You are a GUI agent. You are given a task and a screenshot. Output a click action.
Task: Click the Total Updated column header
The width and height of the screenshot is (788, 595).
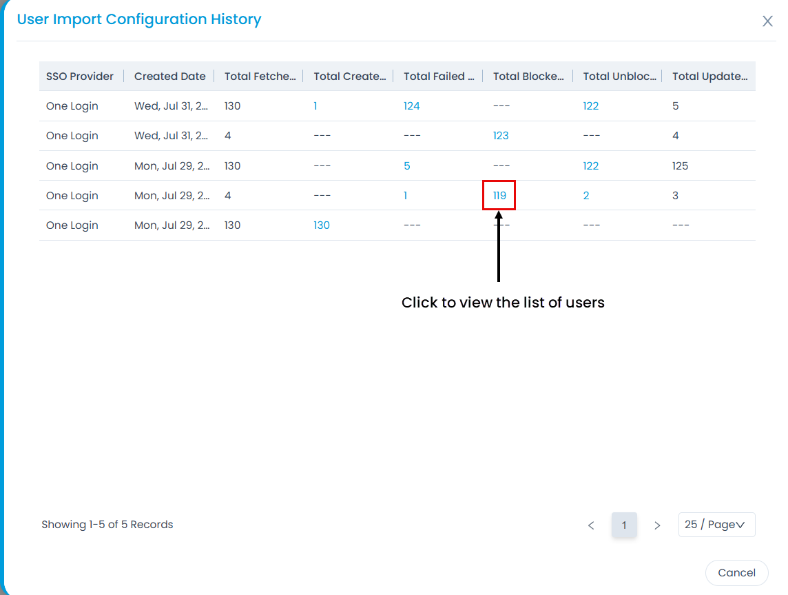click(709, 77)
